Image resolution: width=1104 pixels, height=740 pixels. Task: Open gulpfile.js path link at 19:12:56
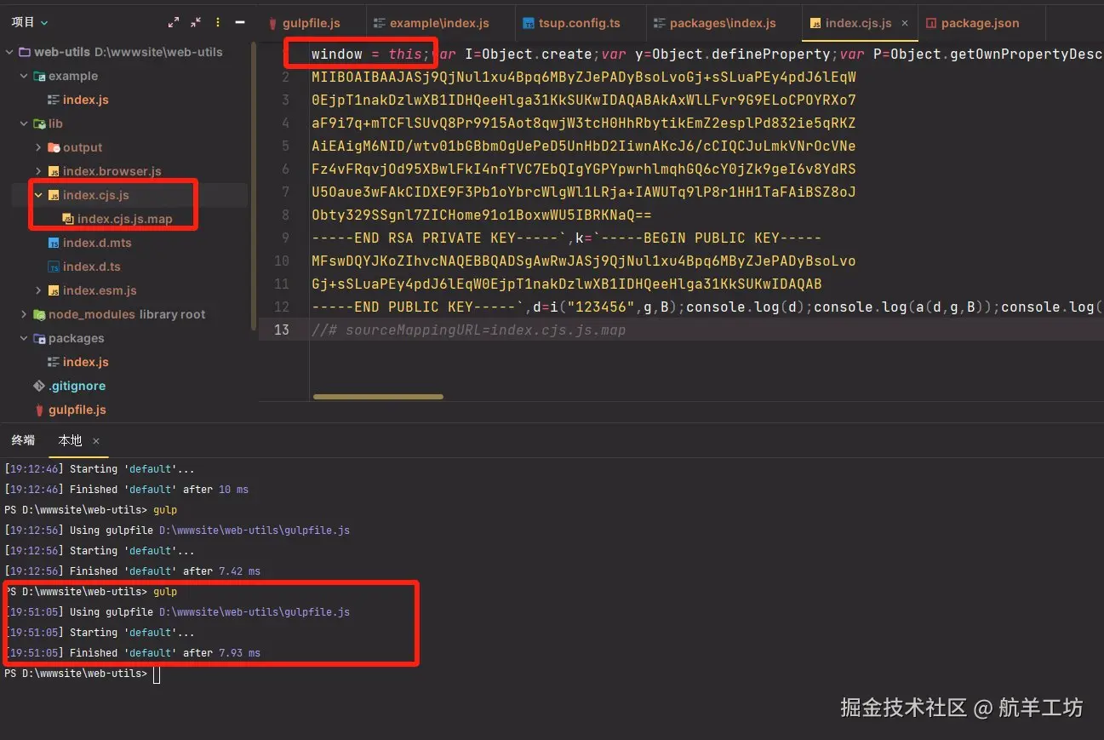254,531
